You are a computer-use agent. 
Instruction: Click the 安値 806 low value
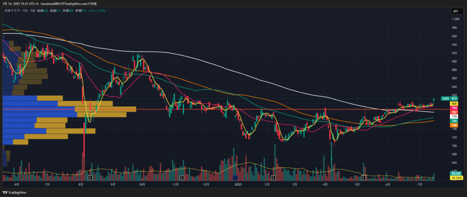coord(67,10)
